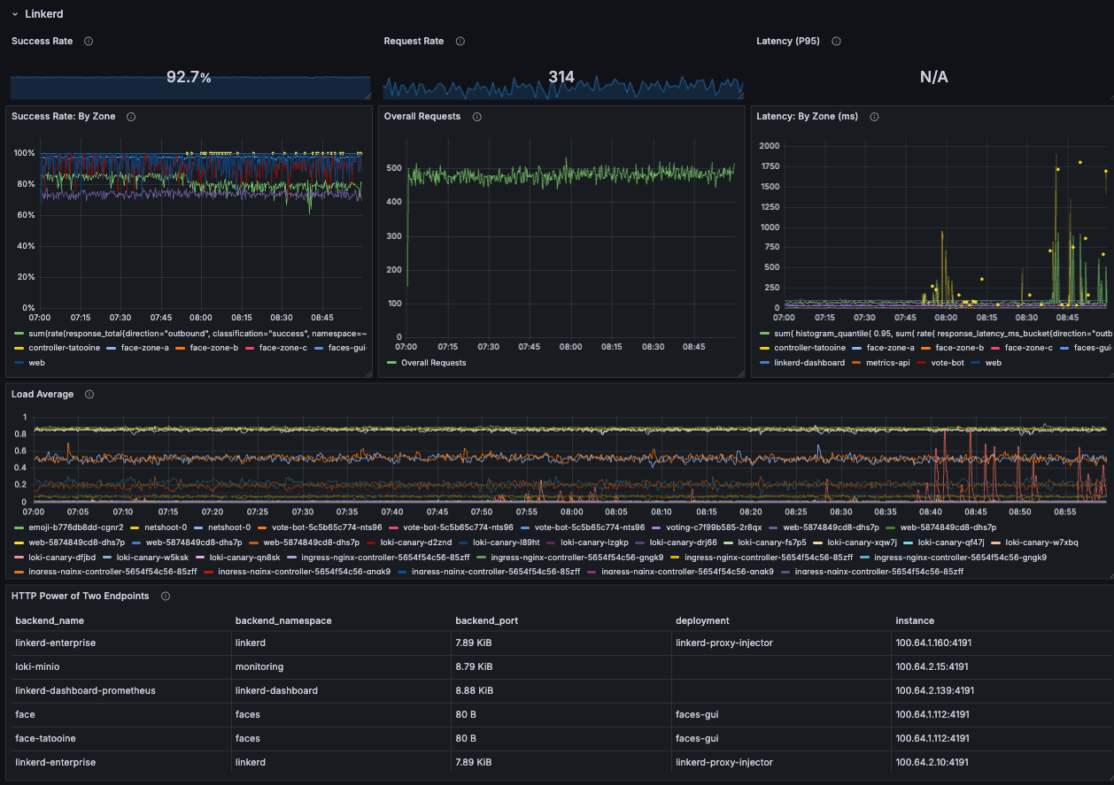Open info icon for Success Rate: By Zone
1114x785 pixels.
tap(131, 117)
